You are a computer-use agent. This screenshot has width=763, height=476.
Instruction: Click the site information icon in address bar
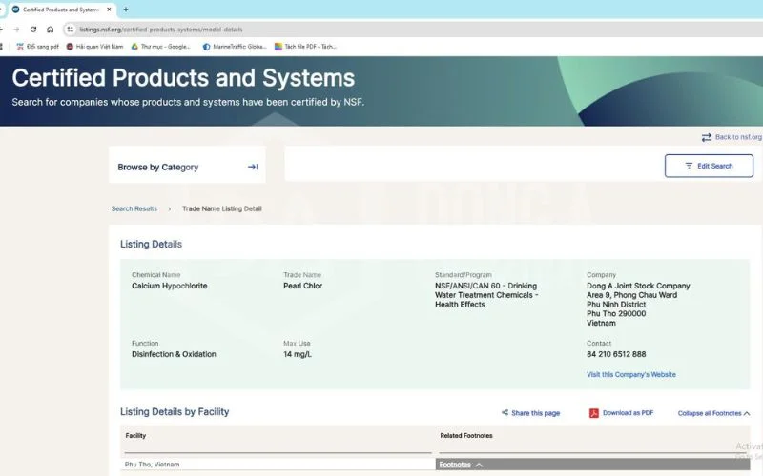pos(70,30)
